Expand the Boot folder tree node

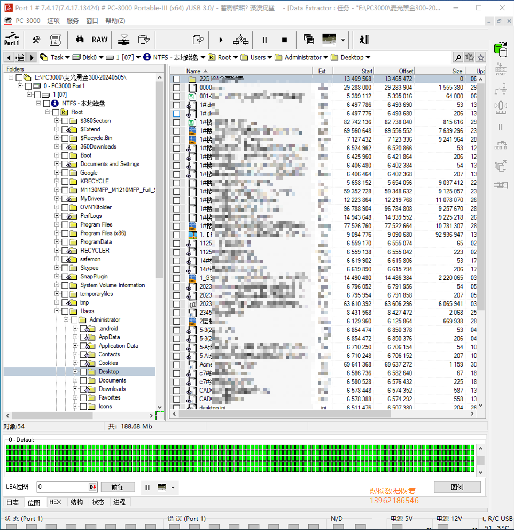click(x=57, y=155)
